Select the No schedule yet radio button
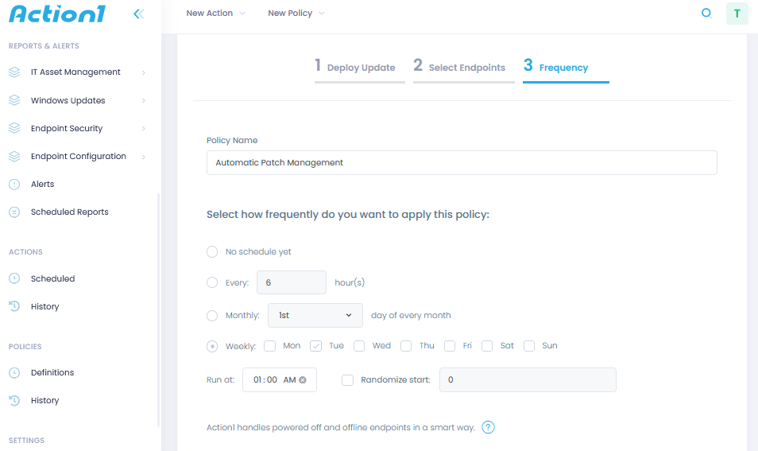 [x=212, y=251]
